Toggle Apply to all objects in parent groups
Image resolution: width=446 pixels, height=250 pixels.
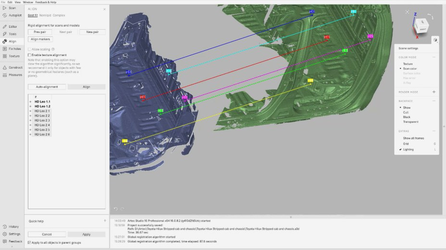click(x=30, y=243)
